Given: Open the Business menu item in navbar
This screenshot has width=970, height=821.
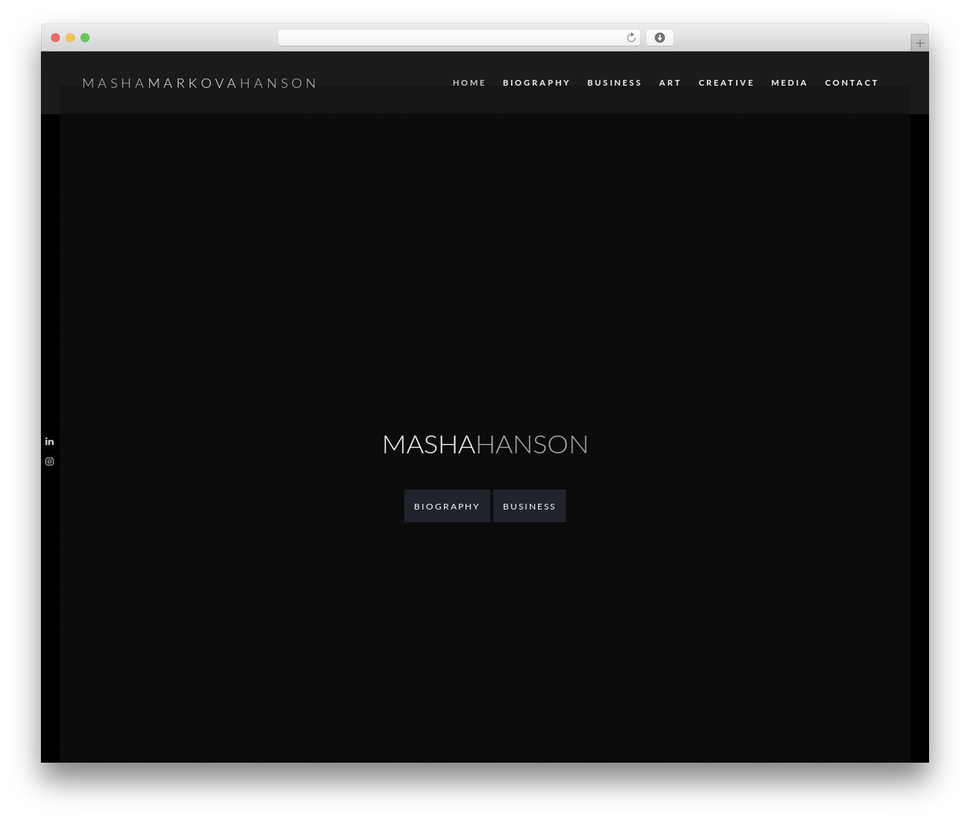Looking at the screenshot, I should click(x=615, y=83).
